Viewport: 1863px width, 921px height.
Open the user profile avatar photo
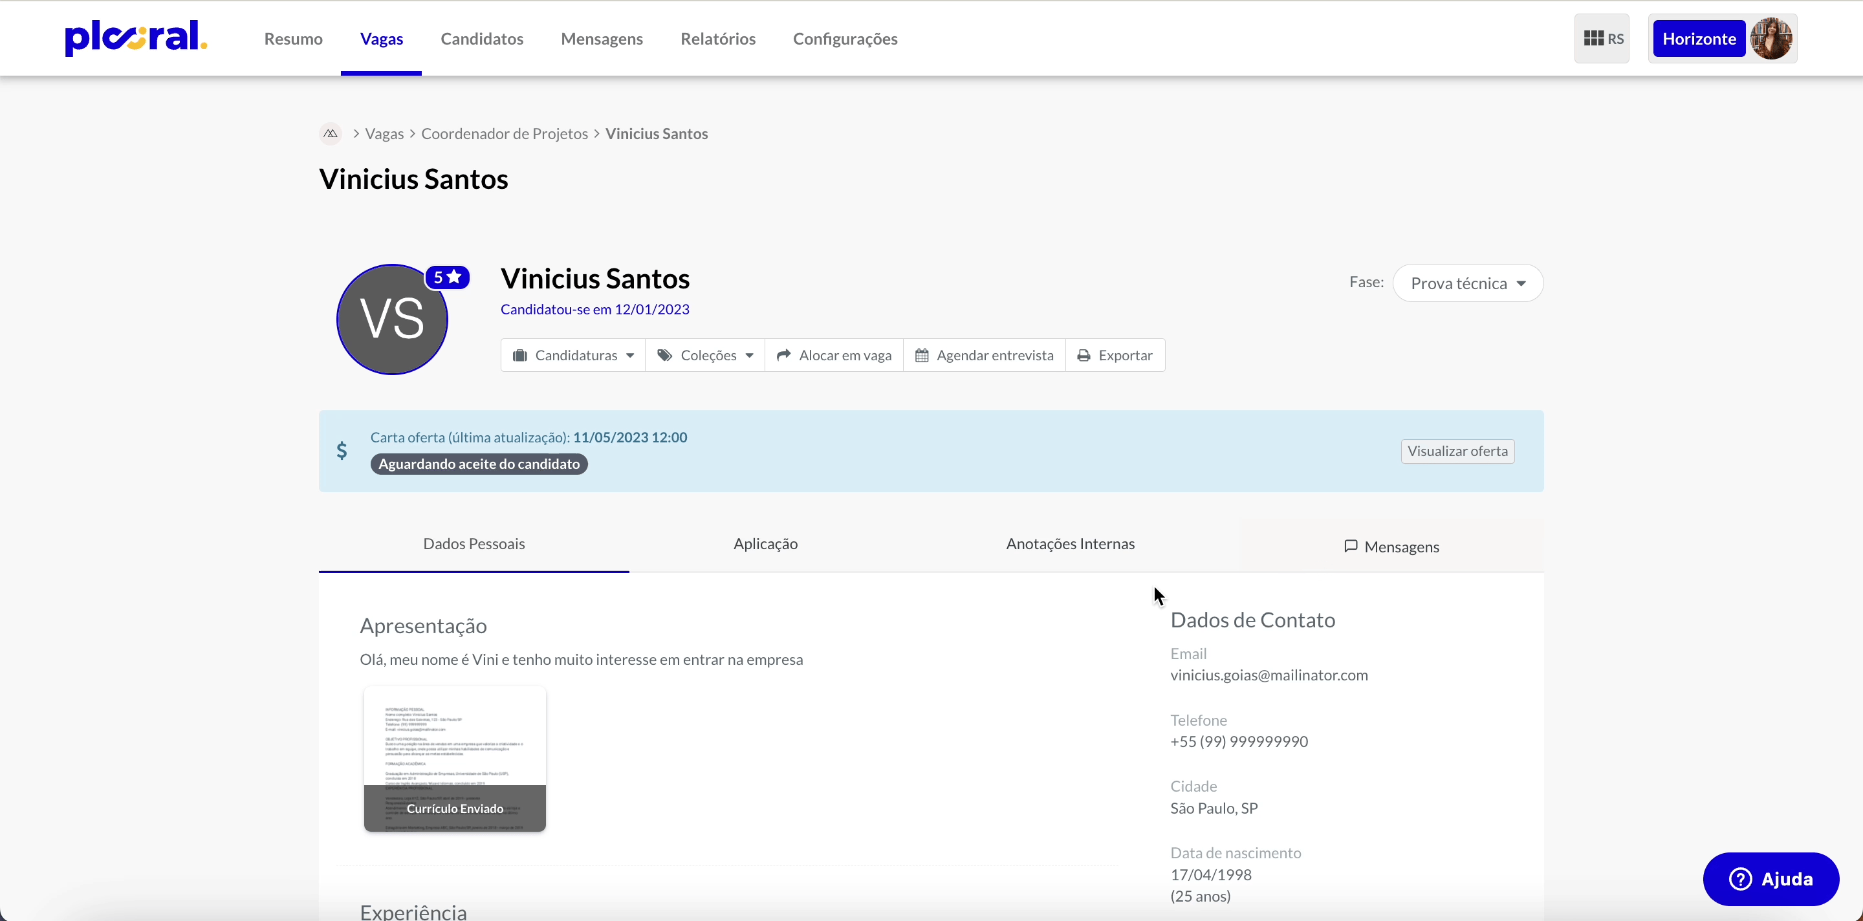[x=1770, y=38]
